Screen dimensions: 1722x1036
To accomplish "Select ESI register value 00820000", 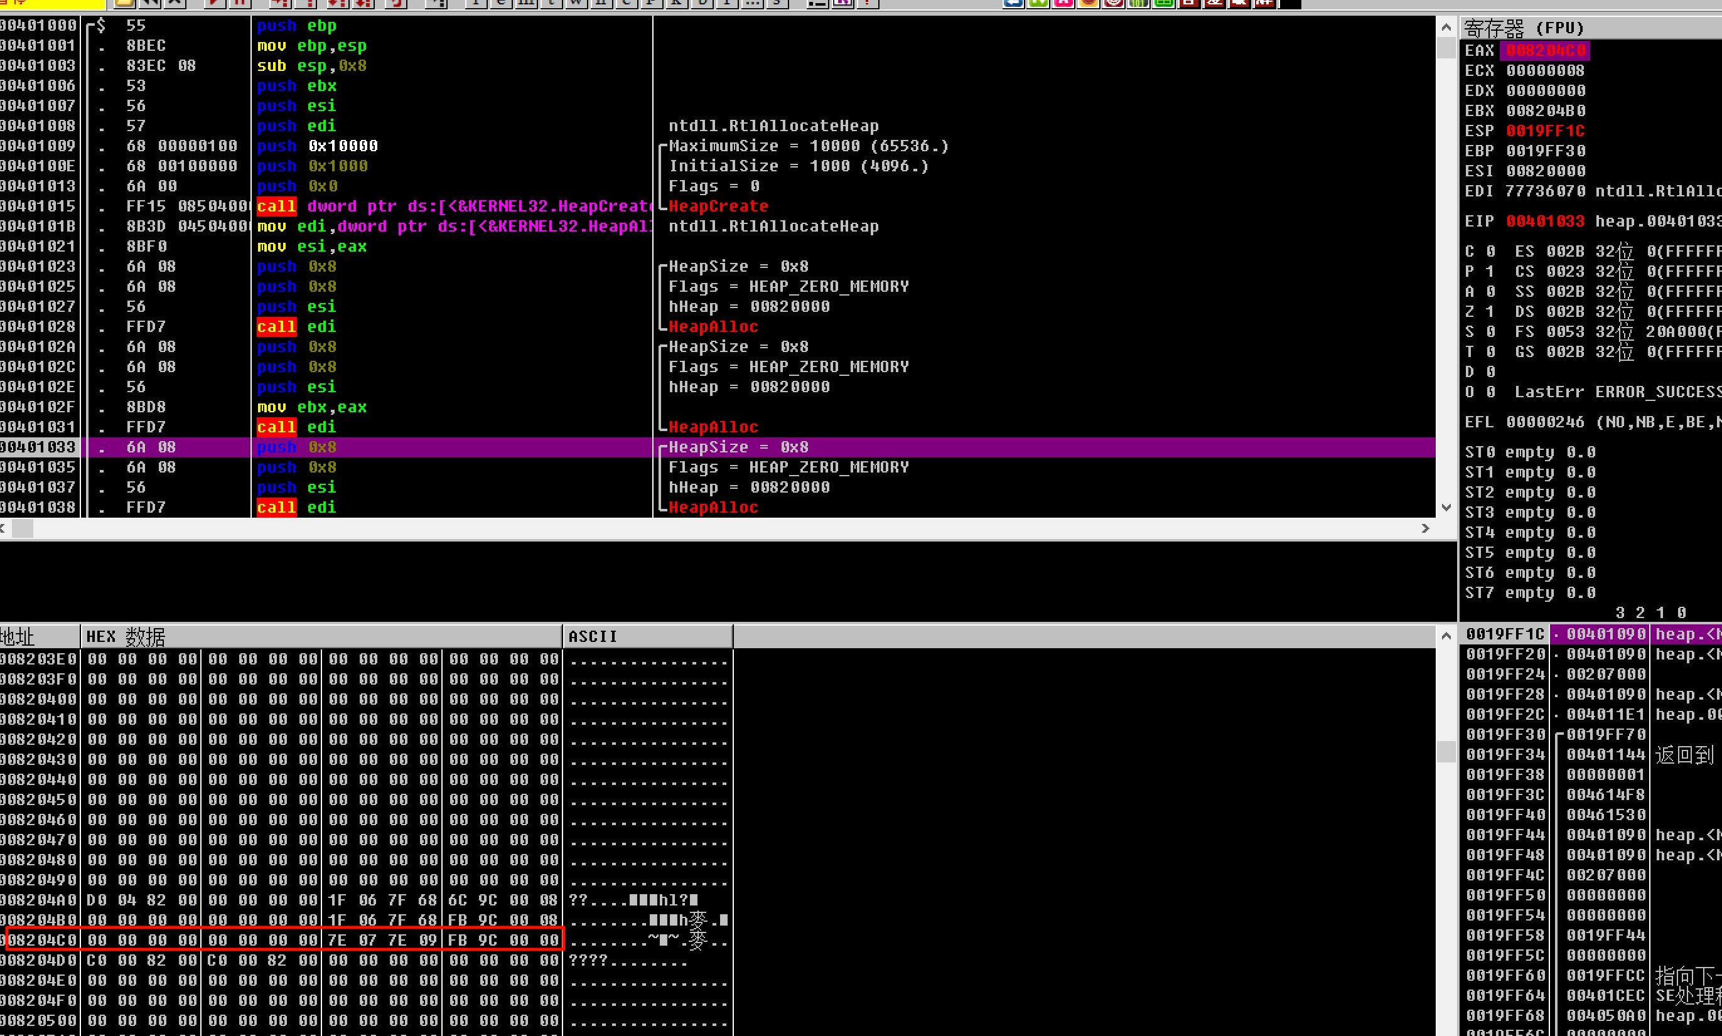I will pyautogui.click(x=1546, y=171).
